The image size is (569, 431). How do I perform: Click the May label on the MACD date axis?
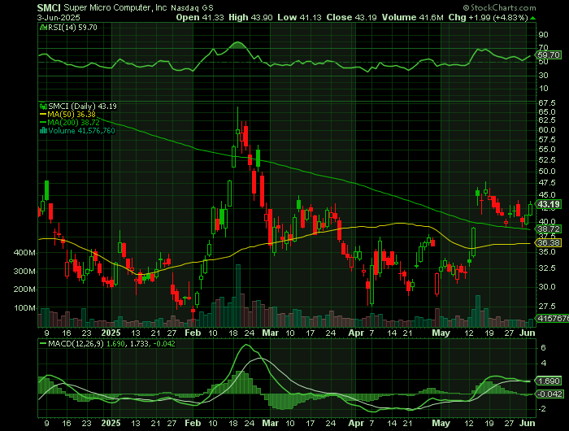441,424
